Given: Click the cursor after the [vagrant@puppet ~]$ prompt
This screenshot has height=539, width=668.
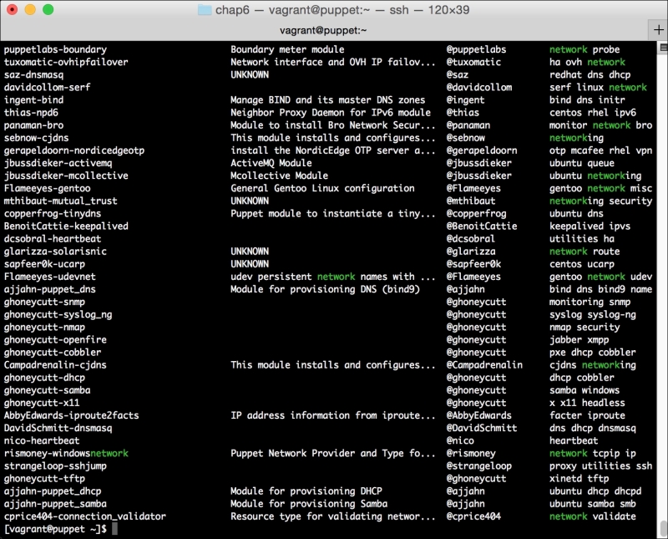Looking at the screenshot, I should [x=116, y=529].
